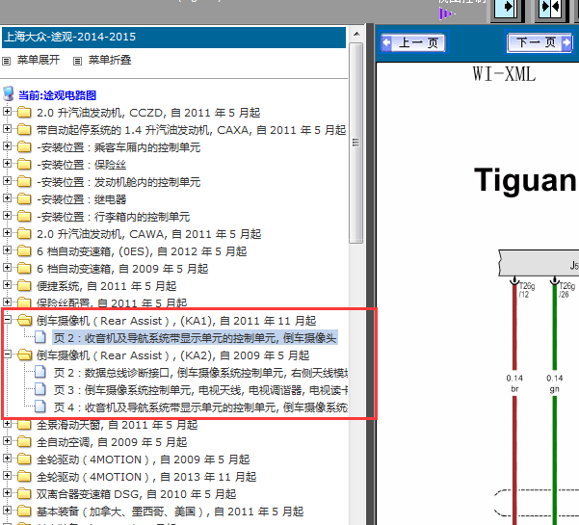Click the 菜单折叠 list icon
The height and width of the screenshot is (525, 579).
[x=77, y=61]
